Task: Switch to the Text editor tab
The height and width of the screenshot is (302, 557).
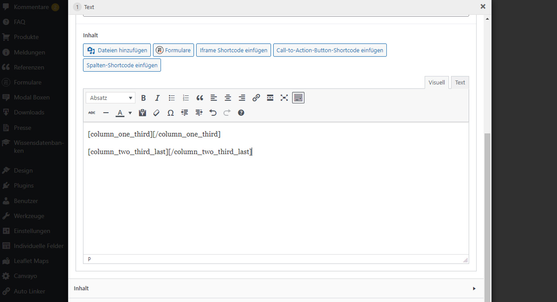Action: pos(460,82)
